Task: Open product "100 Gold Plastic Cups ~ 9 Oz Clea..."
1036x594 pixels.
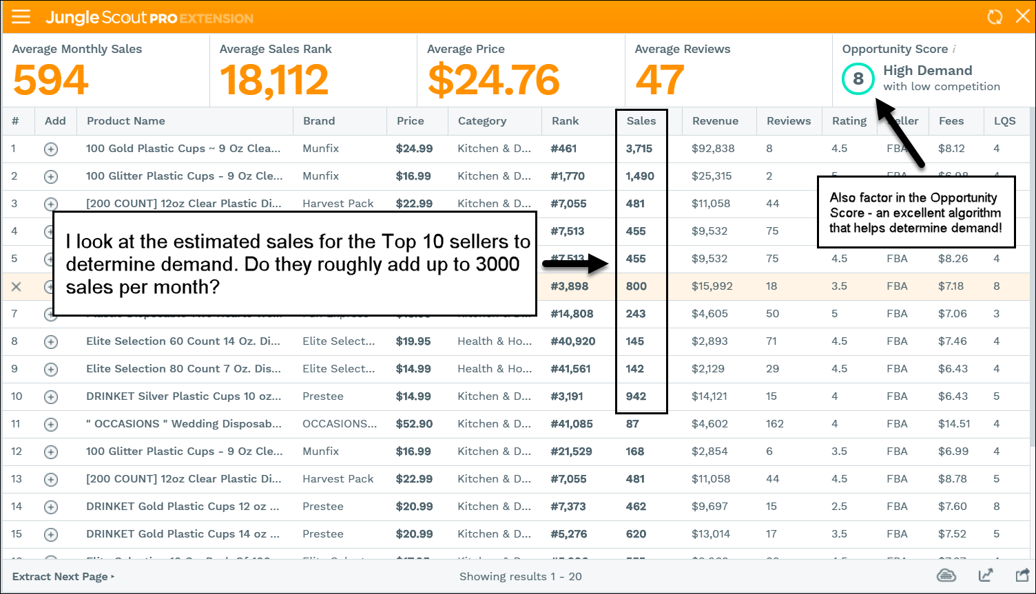Action: pos(183,149)
